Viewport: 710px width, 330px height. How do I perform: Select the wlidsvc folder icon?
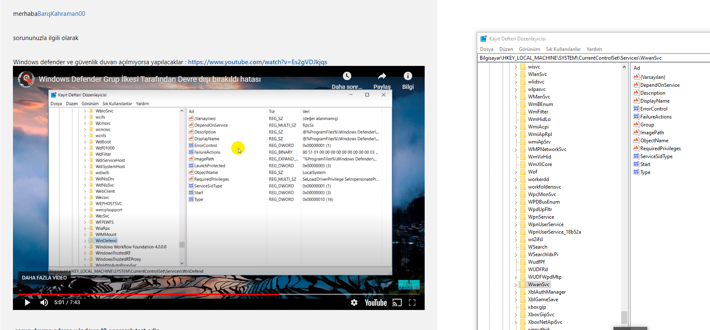tap(523, 82)
